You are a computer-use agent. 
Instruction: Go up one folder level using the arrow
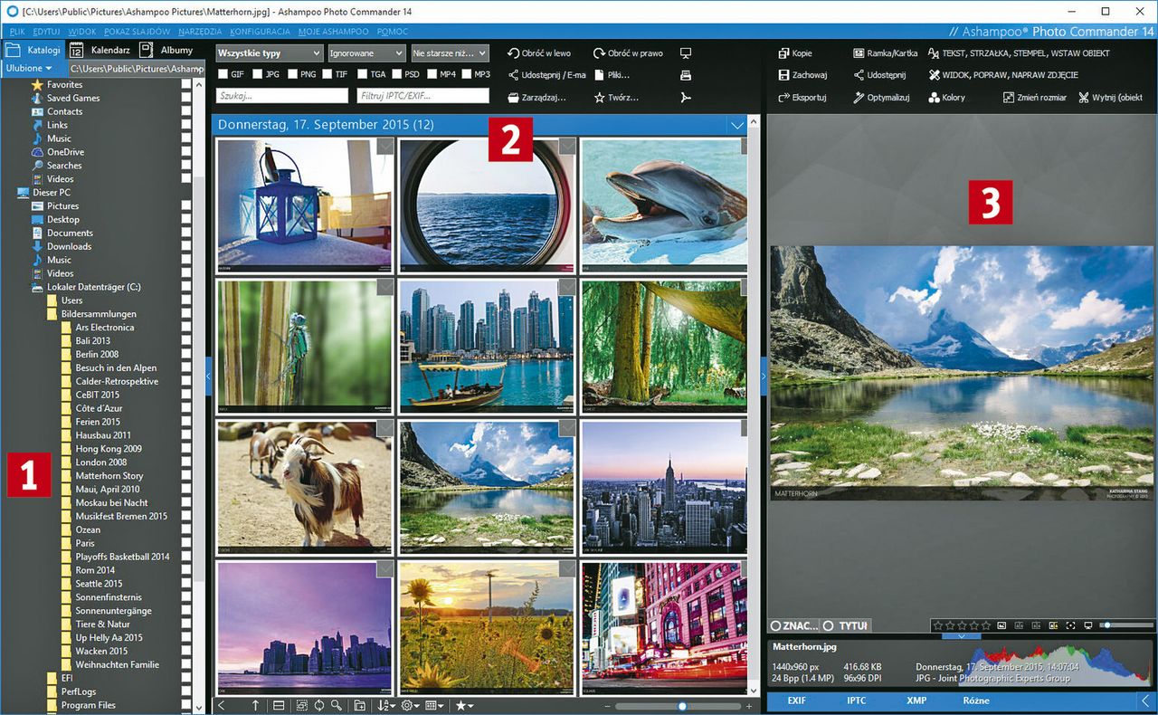tap(255, 705)
